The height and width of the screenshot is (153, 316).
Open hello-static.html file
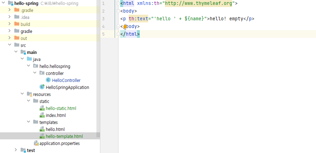(x=61, y=109)
